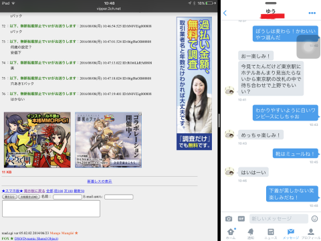Open the three-dot conversation options
This screenshot has width=321, height=241.
pyautogui.click(x=312, y=13)
